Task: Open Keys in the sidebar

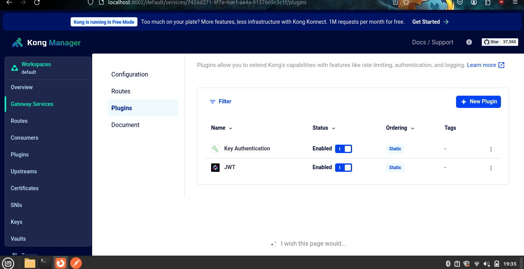Action: [48, 222]
